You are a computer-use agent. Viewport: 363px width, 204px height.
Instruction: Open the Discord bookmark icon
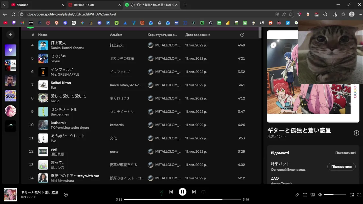[99, 23]
